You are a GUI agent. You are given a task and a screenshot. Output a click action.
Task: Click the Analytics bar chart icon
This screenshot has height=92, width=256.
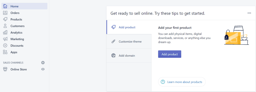(5, 32)
